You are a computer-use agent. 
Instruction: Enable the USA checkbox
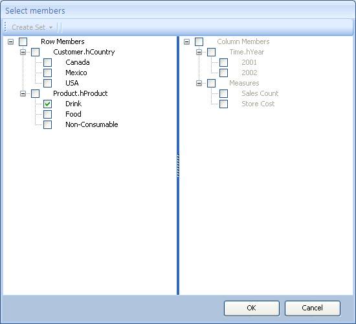(47, 83)
